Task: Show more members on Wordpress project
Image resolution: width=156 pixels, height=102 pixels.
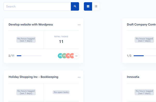Action: pos(76,56)
